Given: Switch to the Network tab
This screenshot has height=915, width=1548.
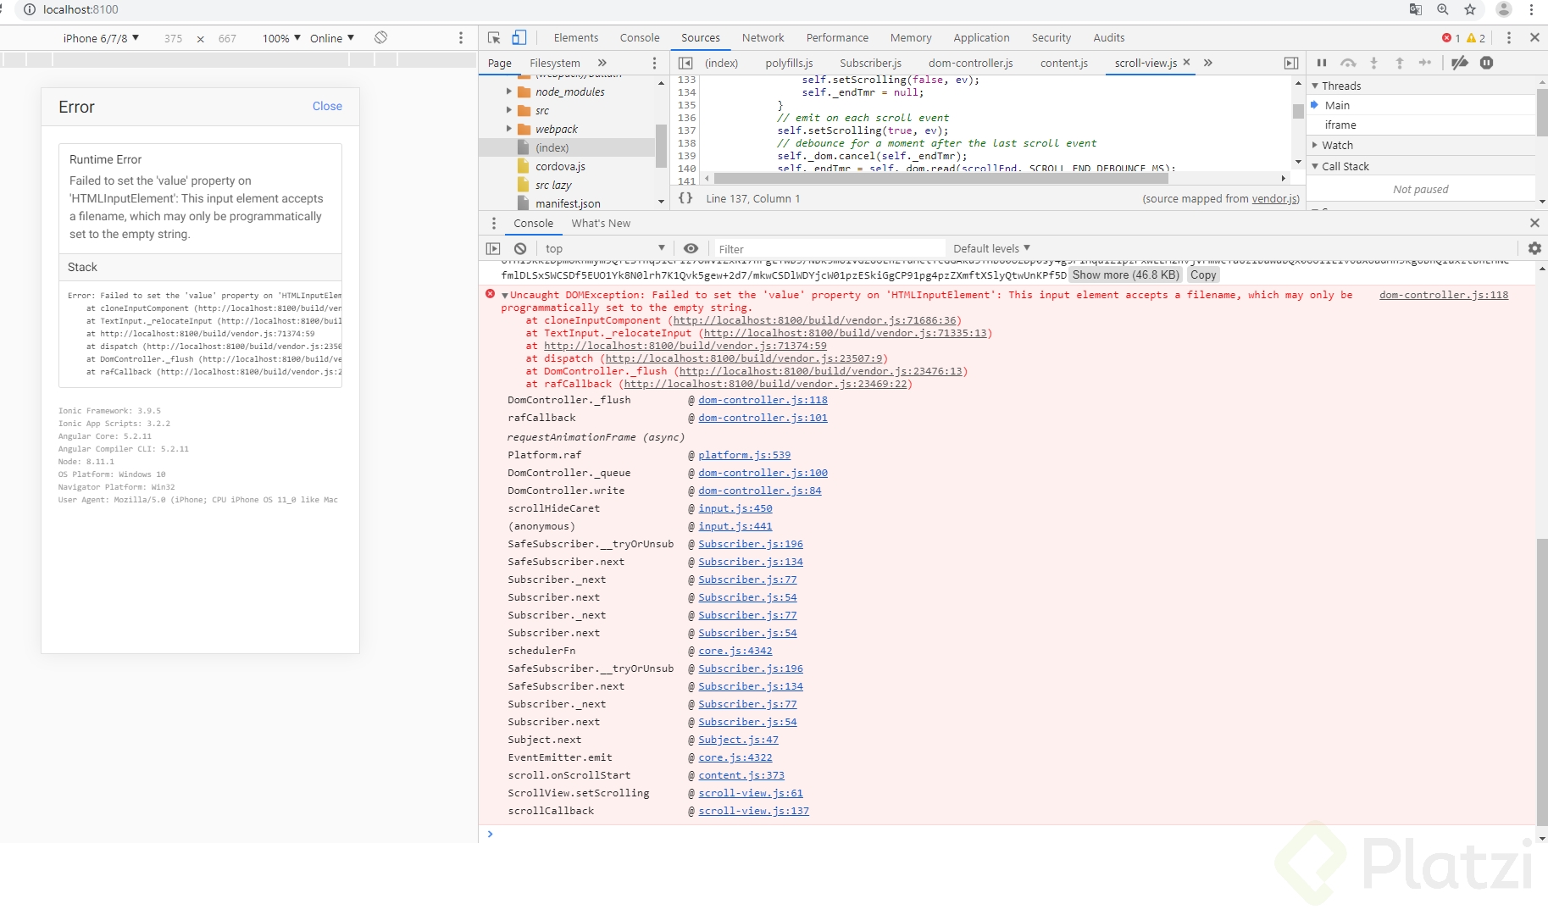Looking at the screenshot, I should click(763, 38).
